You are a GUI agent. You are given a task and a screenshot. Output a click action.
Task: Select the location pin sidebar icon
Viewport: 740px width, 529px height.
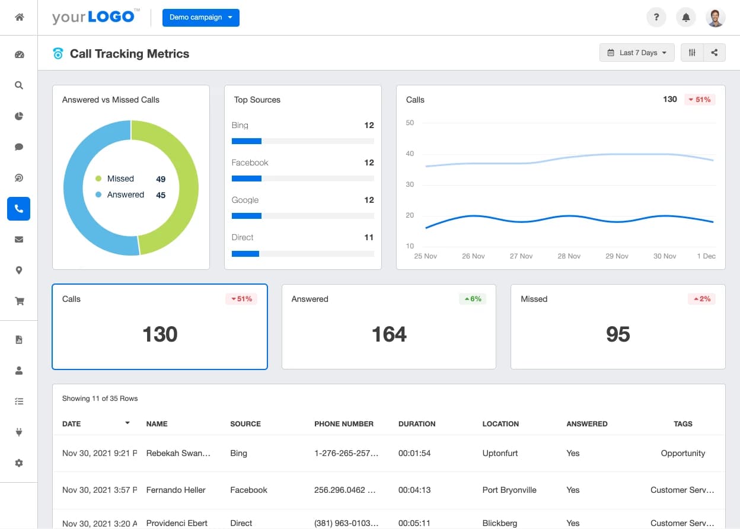[x=18, y=270]
